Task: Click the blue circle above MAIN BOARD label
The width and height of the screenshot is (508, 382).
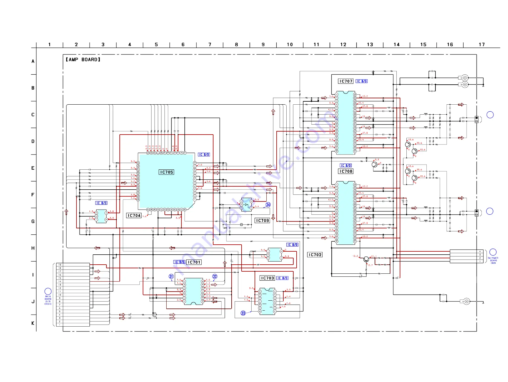Action: [48, 291]
